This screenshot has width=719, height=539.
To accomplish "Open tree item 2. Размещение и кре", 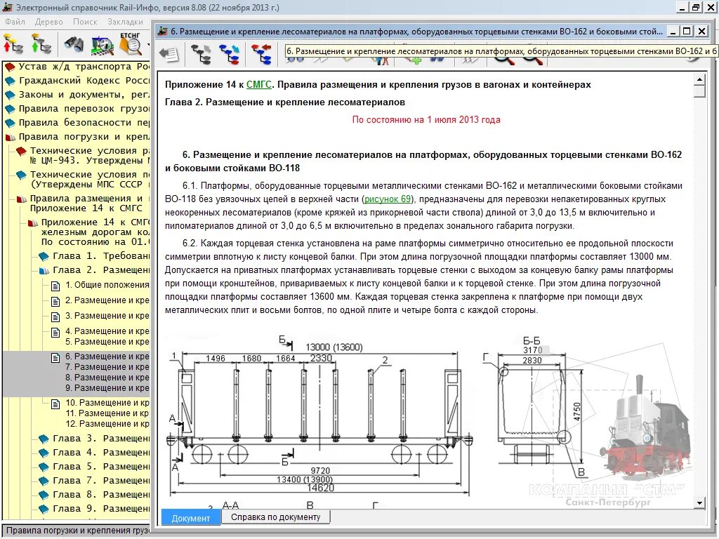I will (x=107, y=300).
